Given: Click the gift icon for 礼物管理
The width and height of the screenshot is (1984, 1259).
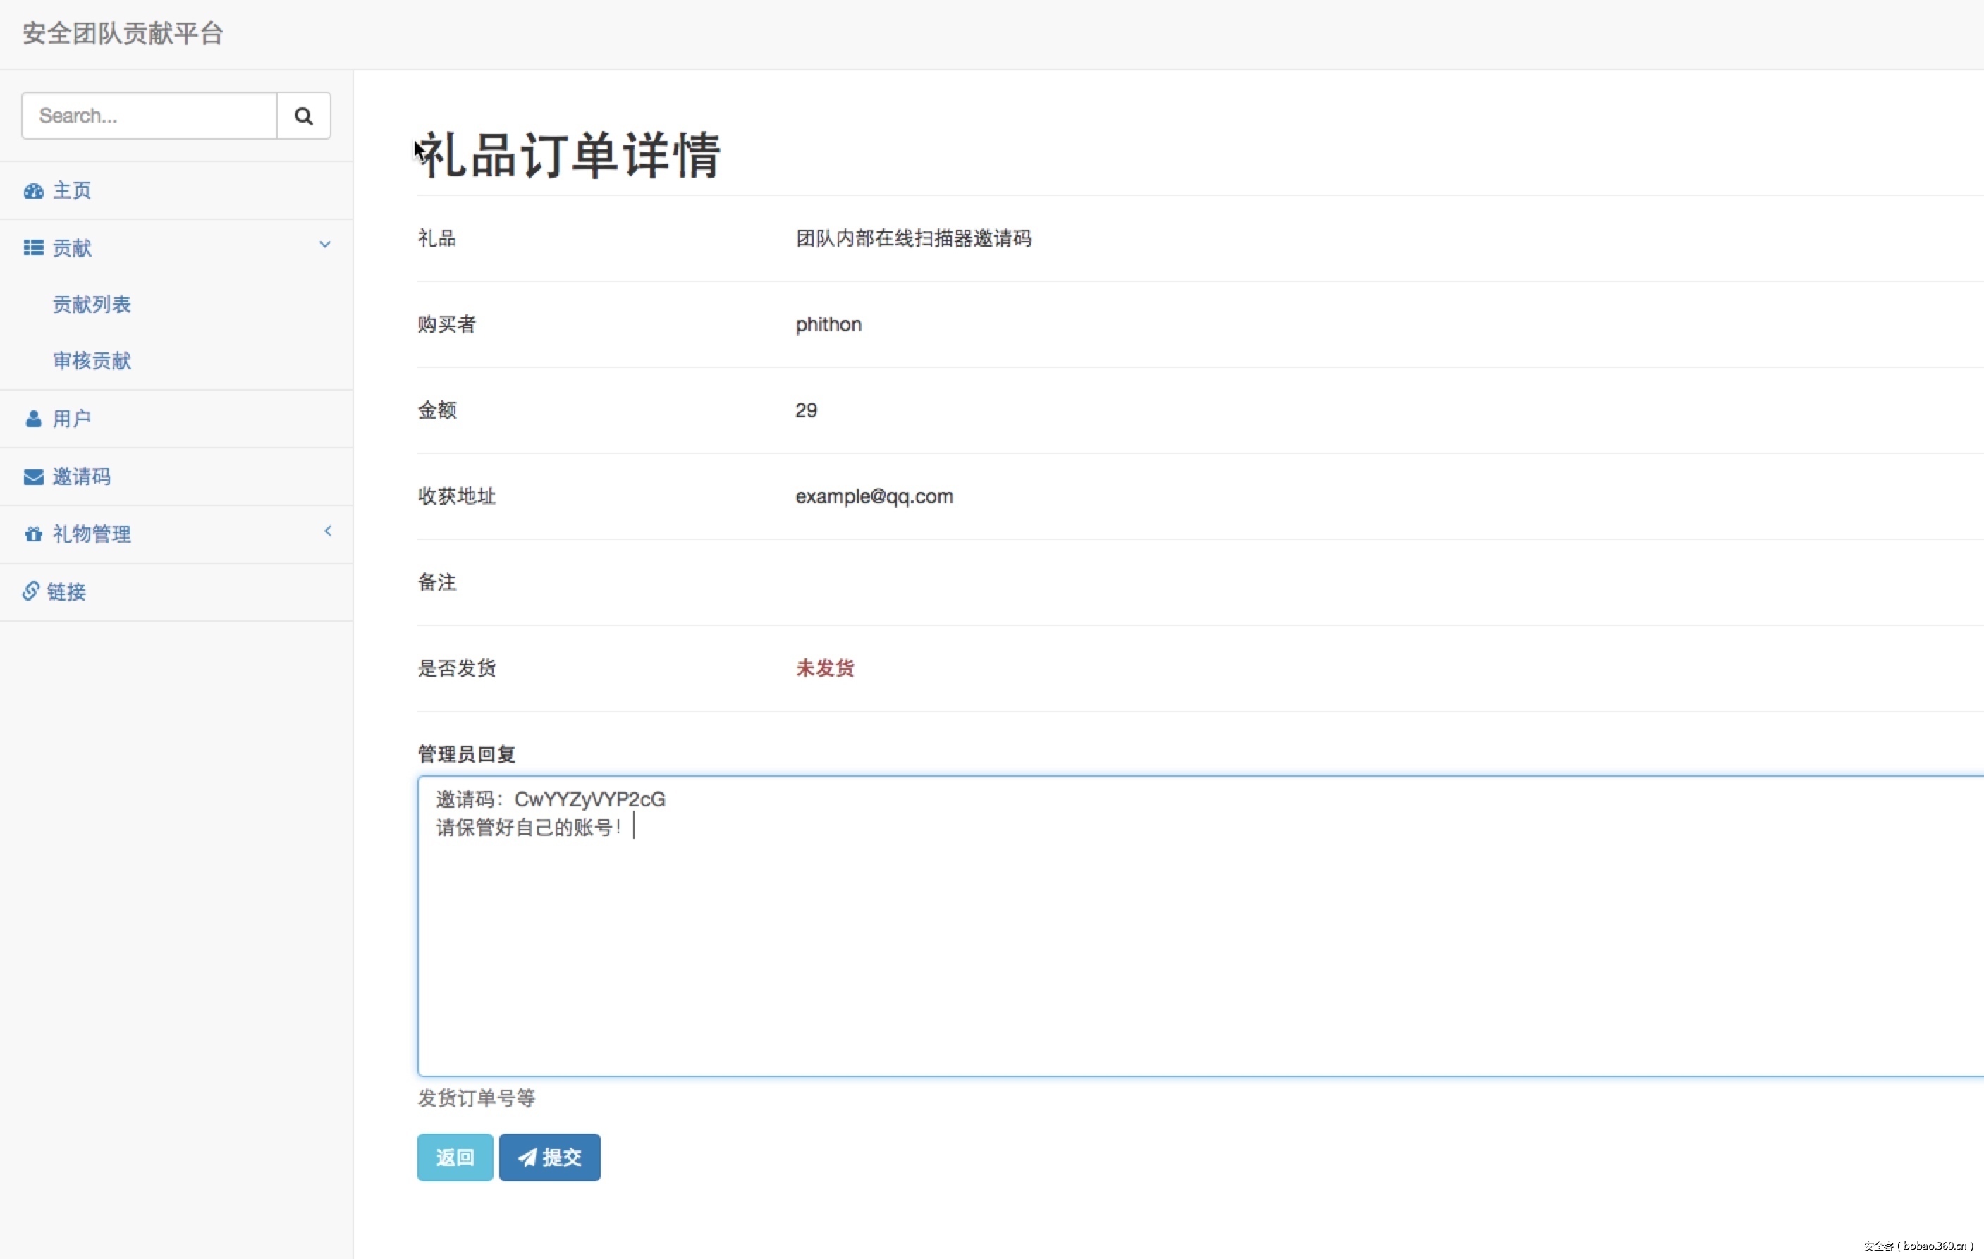Looking at the screenshot, I should pos(33,534).
